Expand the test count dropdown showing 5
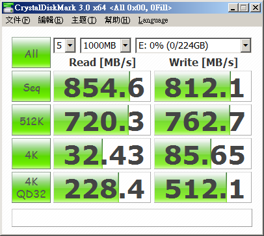Viewport: 264px width, 236px height. [x=64, y=45]
